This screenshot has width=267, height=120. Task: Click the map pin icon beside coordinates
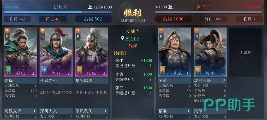click(122, 38)
